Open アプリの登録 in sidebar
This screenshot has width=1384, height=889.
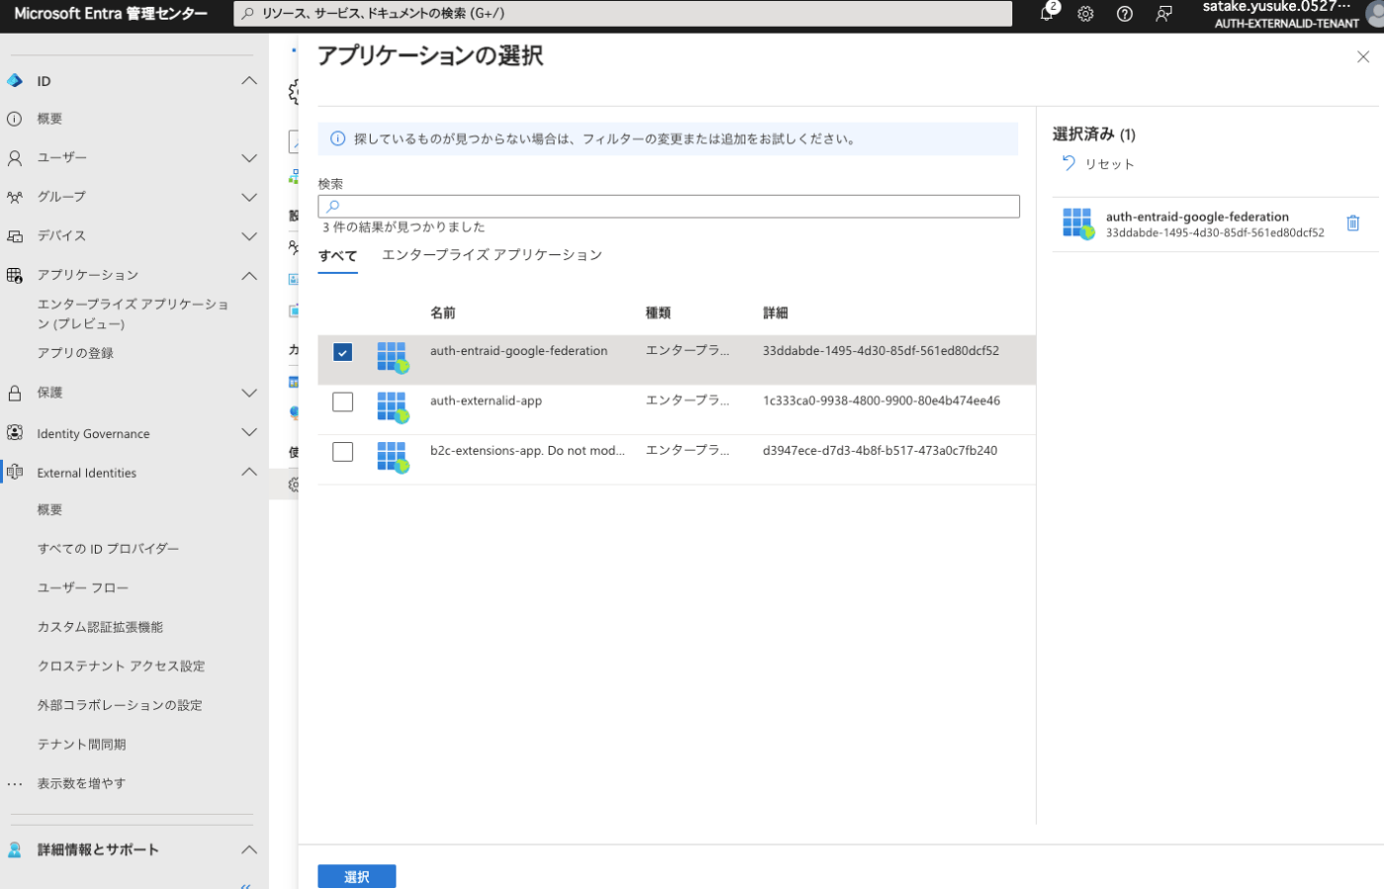75,353
